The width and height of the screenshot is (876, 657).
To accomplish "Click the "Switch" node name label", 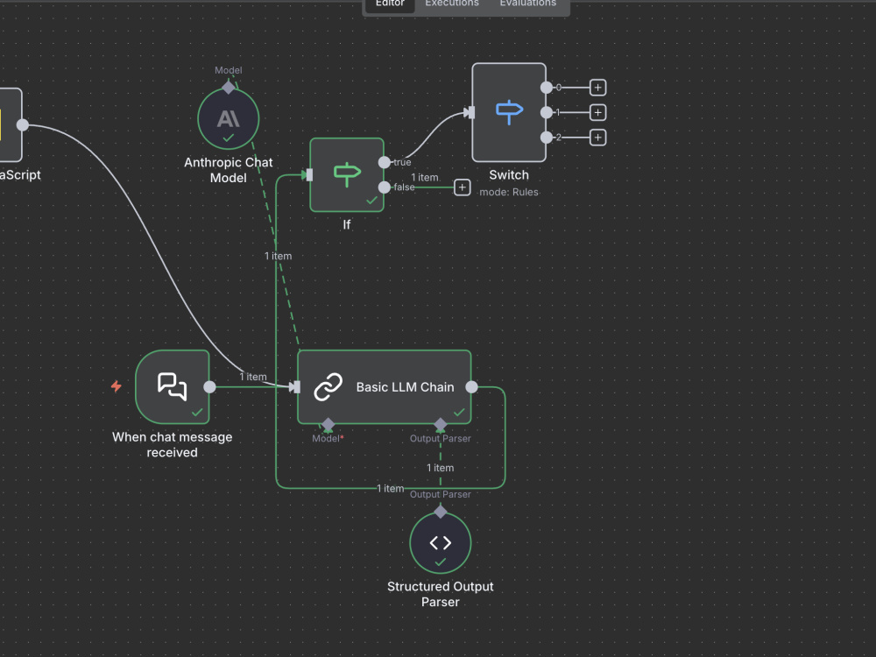I will point(509,175).
